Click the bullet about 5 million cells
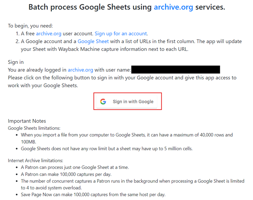This screenshot has height=200, width=253. 106,149
